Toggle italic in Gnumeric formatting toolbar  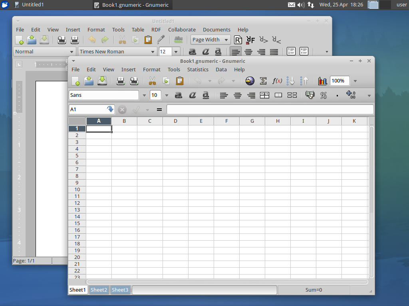tap(192, 95)
